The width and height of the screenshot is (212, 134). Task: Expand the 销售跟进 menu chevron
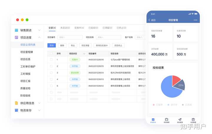39,30
